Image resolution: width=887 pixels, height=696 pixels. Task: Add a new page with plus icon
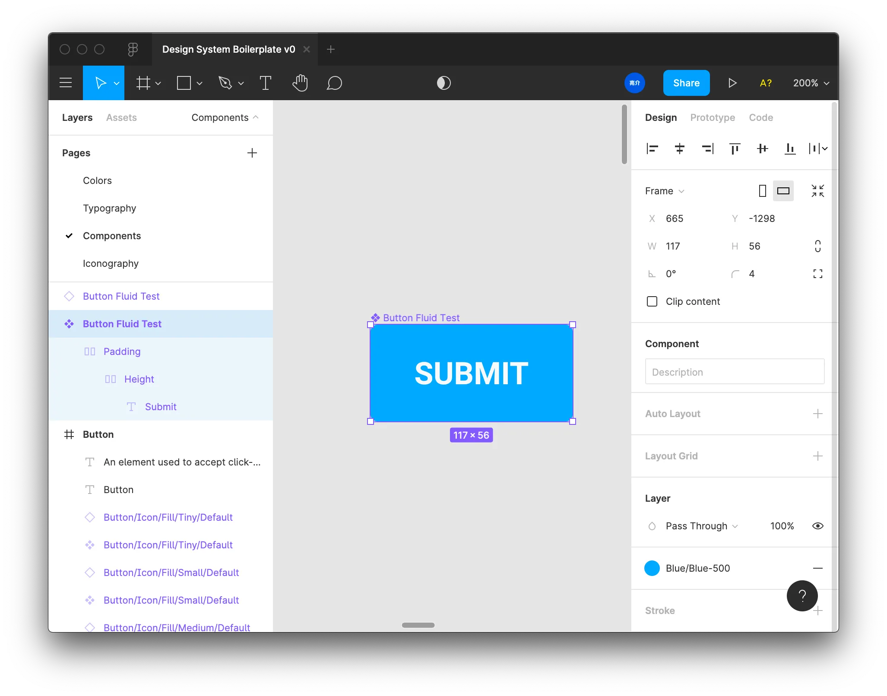click(x=252, y=153)
